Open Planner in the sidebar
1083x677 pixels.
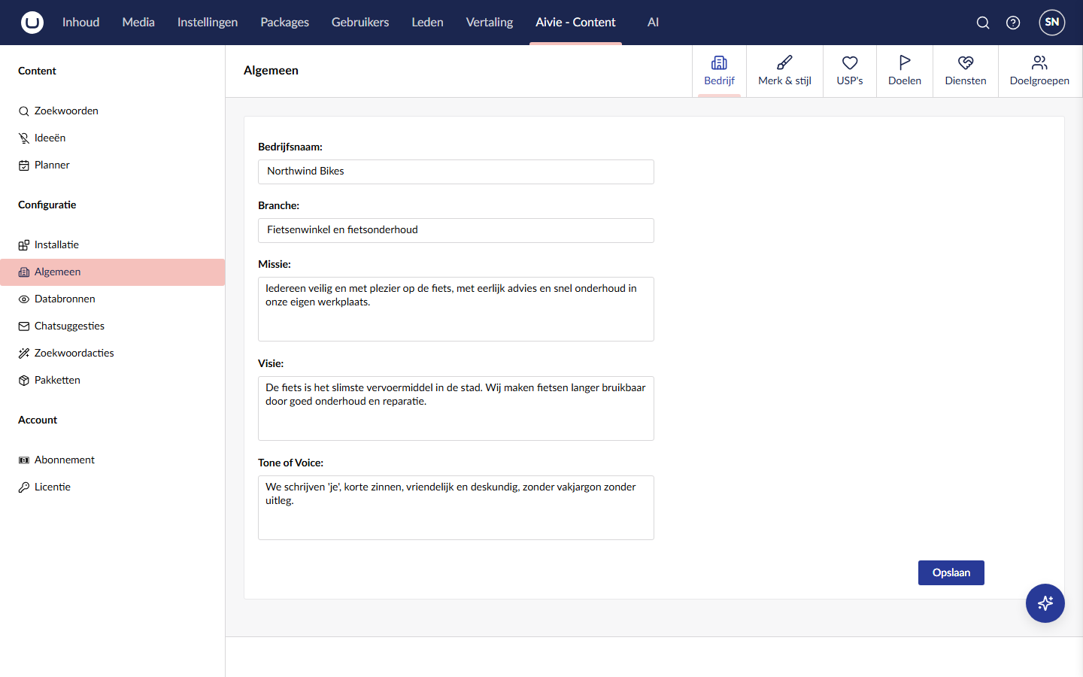tap(113, 165)
